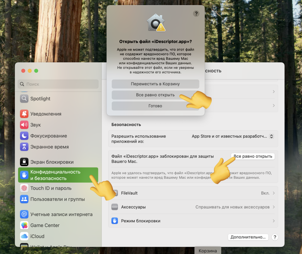Open Пользователи и группы pane
This screenshot has width=302, height=254.
(58, 199)
